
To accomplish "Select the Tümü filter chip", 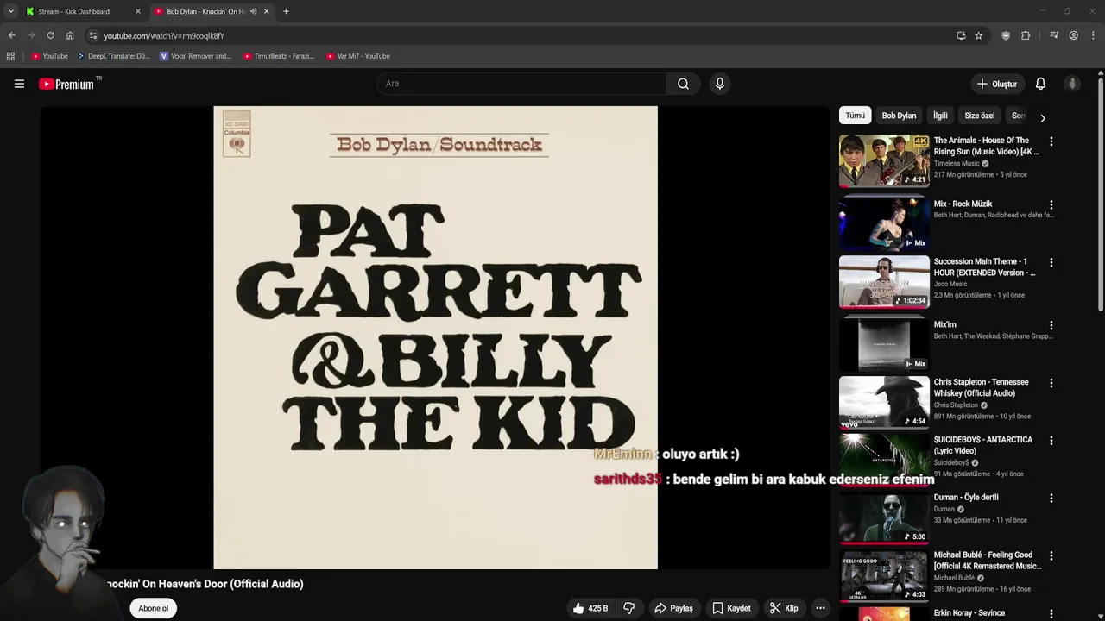I will click(x=855, y=116).
